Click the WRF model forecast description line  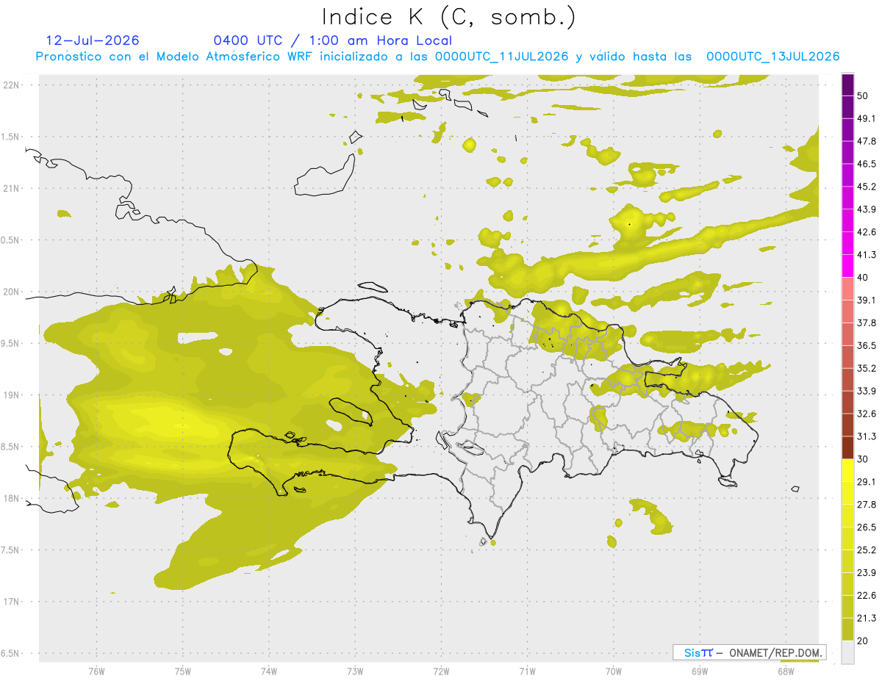pos(438,57)
